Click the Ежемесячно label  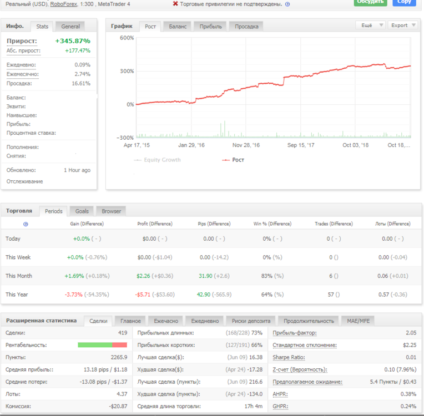[22, 74]
